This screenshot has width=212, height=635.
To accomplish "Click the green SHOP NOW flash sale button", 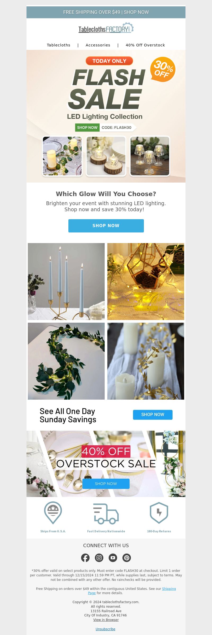I will click(x=87, y=128).
